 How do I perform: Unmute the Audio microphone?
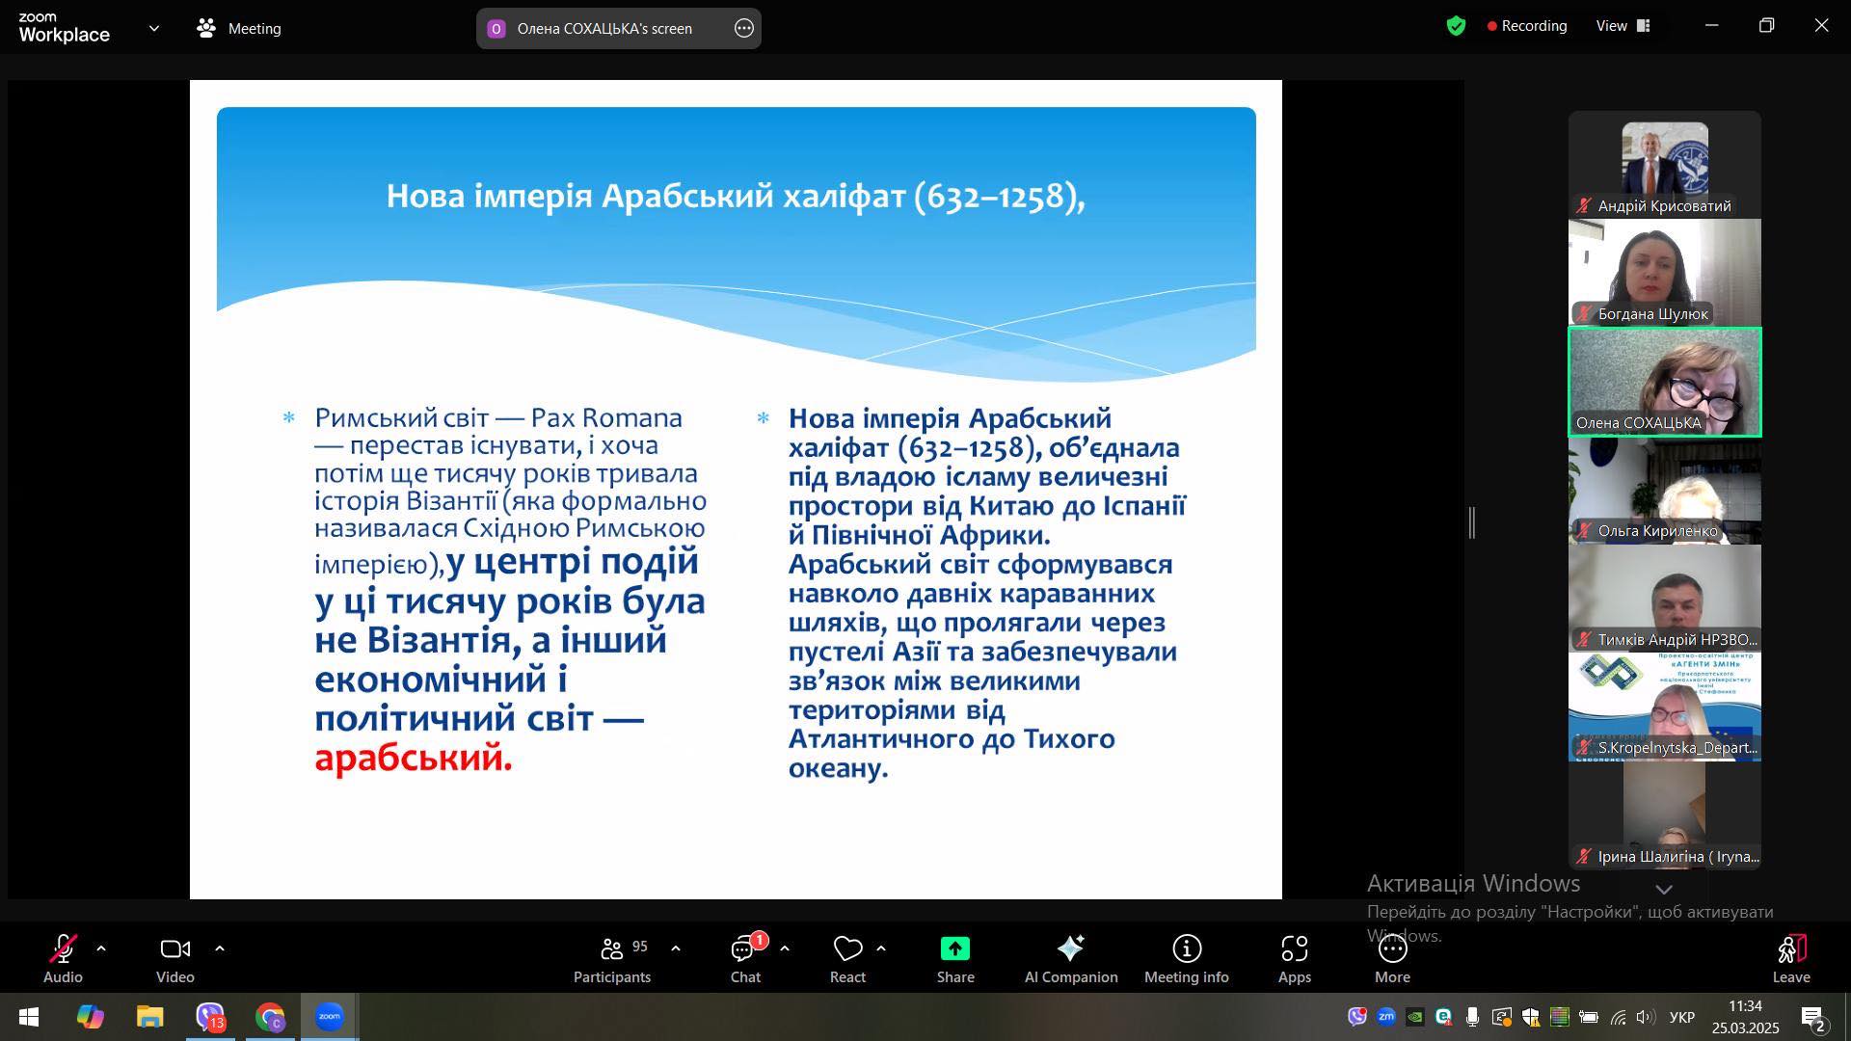click(63, 949)
